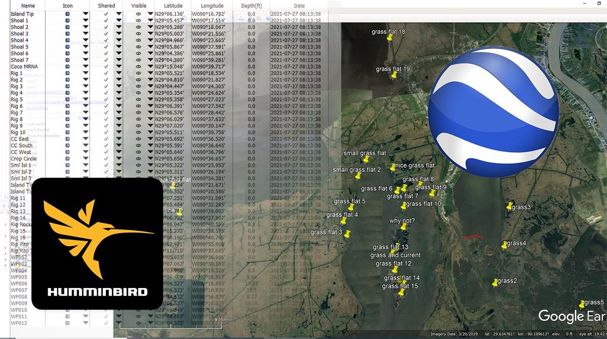The height and width of the screenshot is (339, 607).
Task: Open Shared dropdown for Shoal 7
Action: point(119,60)
